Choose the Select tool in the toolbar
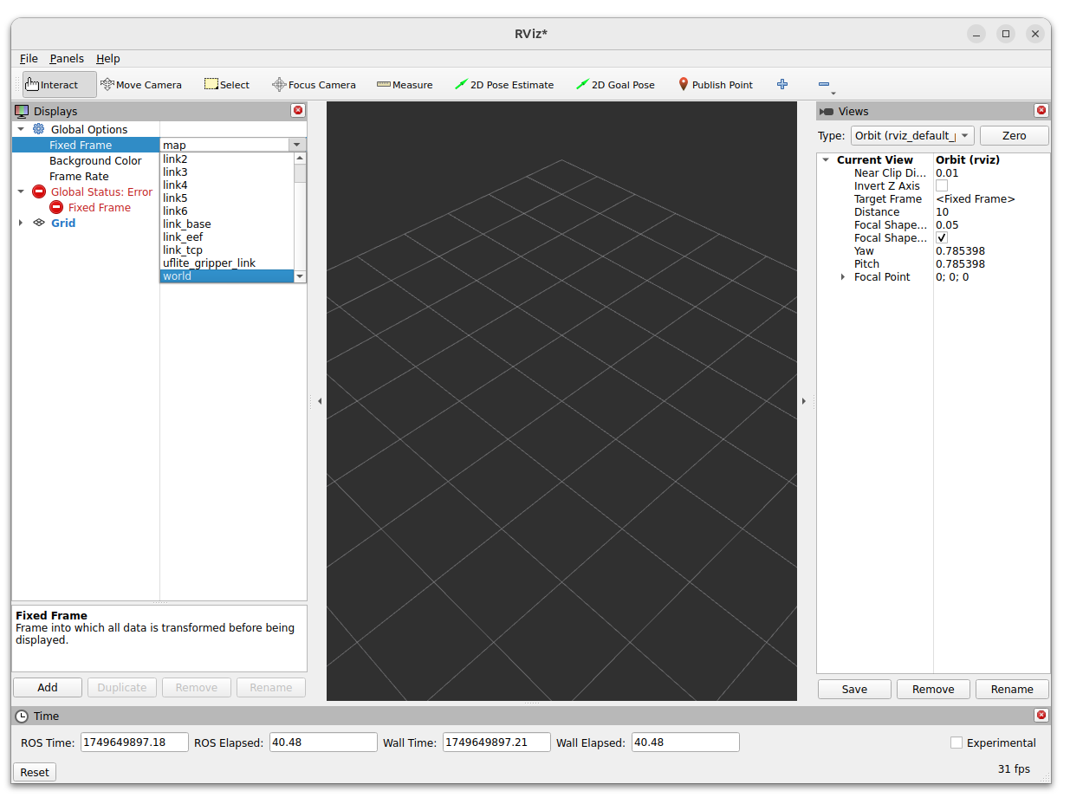This screenshot has height=804, width=1070. 227,85
